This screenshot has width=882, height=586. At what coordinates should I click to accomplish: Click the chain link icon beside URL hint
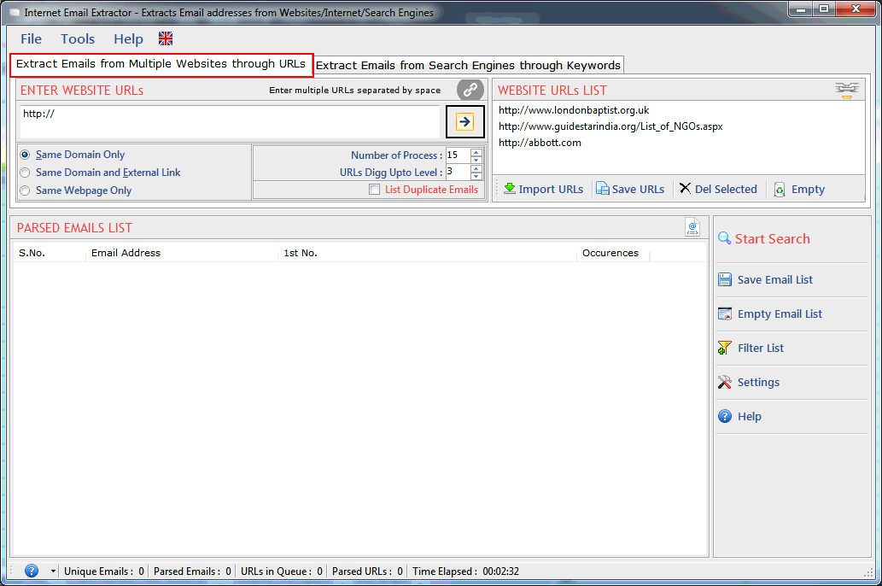(x=470, y=90)
